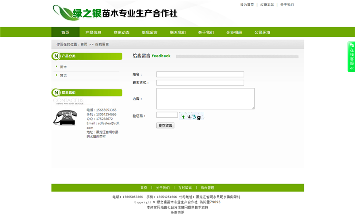Select the 其它 product category
355x215 pixels.
63,76
